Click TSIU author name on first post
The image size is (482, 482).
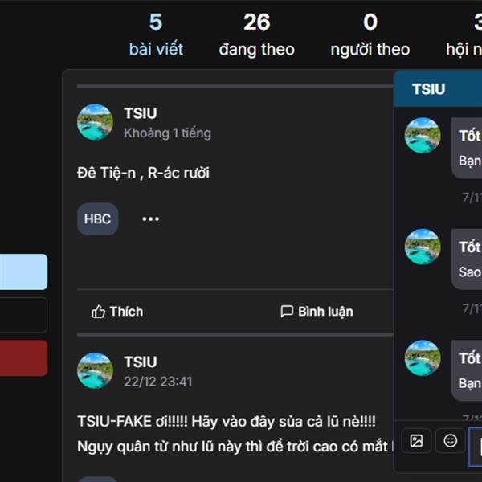click(x=141, y=113)
